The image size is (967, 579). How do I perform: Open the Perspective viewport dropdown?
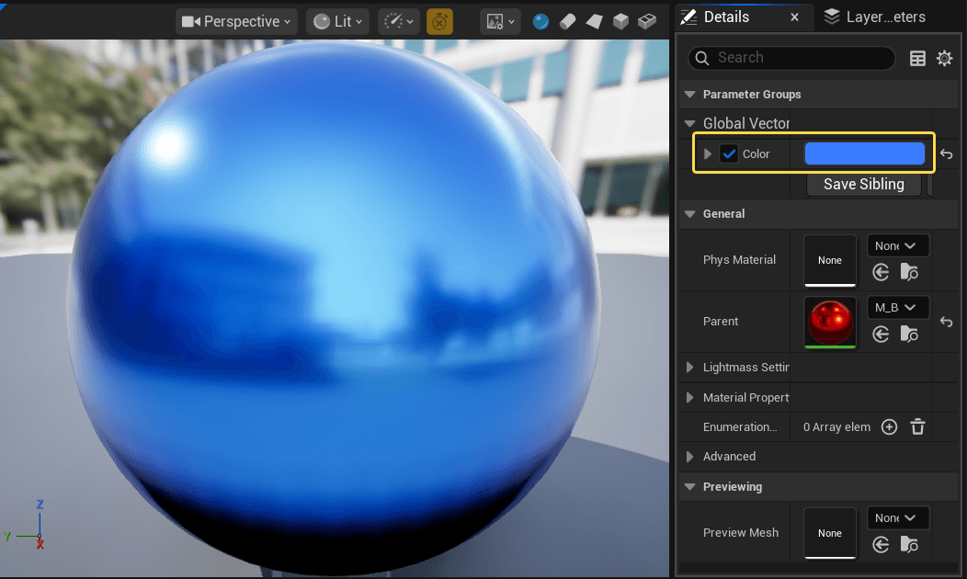pyautogui.click(x=236, y=21)
